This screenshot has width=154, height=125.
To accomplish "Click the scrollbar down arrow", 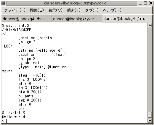I will point(150,121).
